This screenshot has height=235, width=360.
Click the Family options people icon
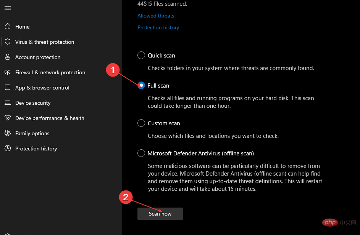[8, 133]
